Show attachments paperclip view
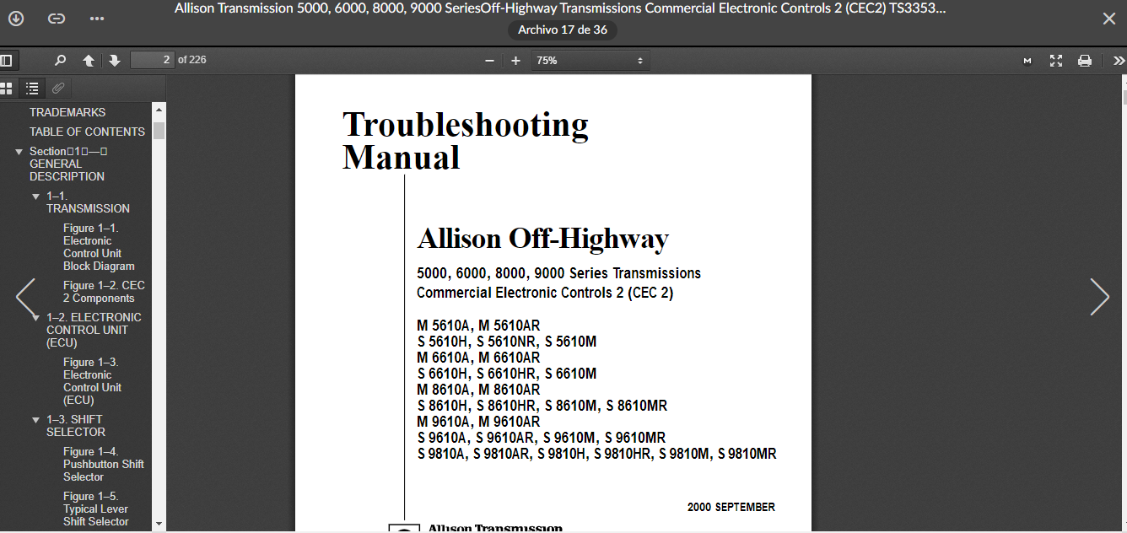1127x533 pixels. pyautogui.click(x=58, y=88)
